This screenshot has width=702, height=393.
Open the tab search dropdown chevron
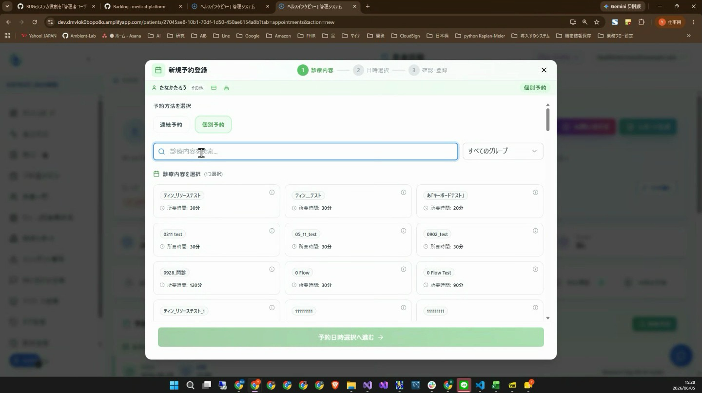pyautogui.click(x=7, y=6)
